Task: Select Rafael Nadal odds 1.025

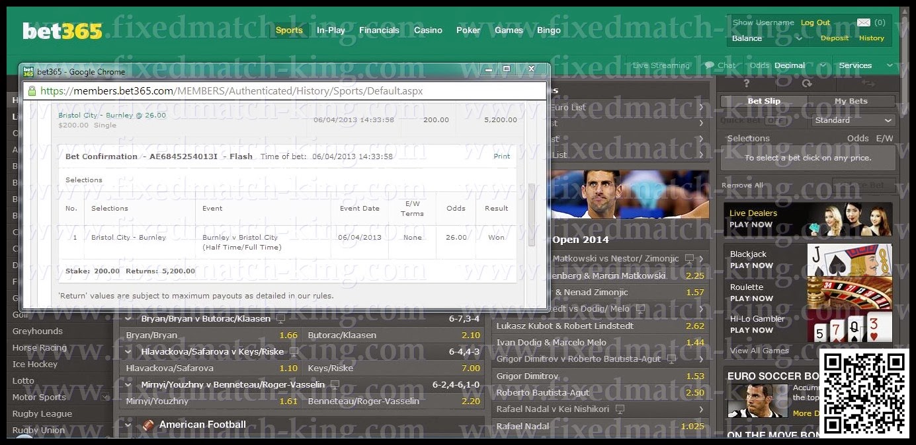Action: (692, 427)
